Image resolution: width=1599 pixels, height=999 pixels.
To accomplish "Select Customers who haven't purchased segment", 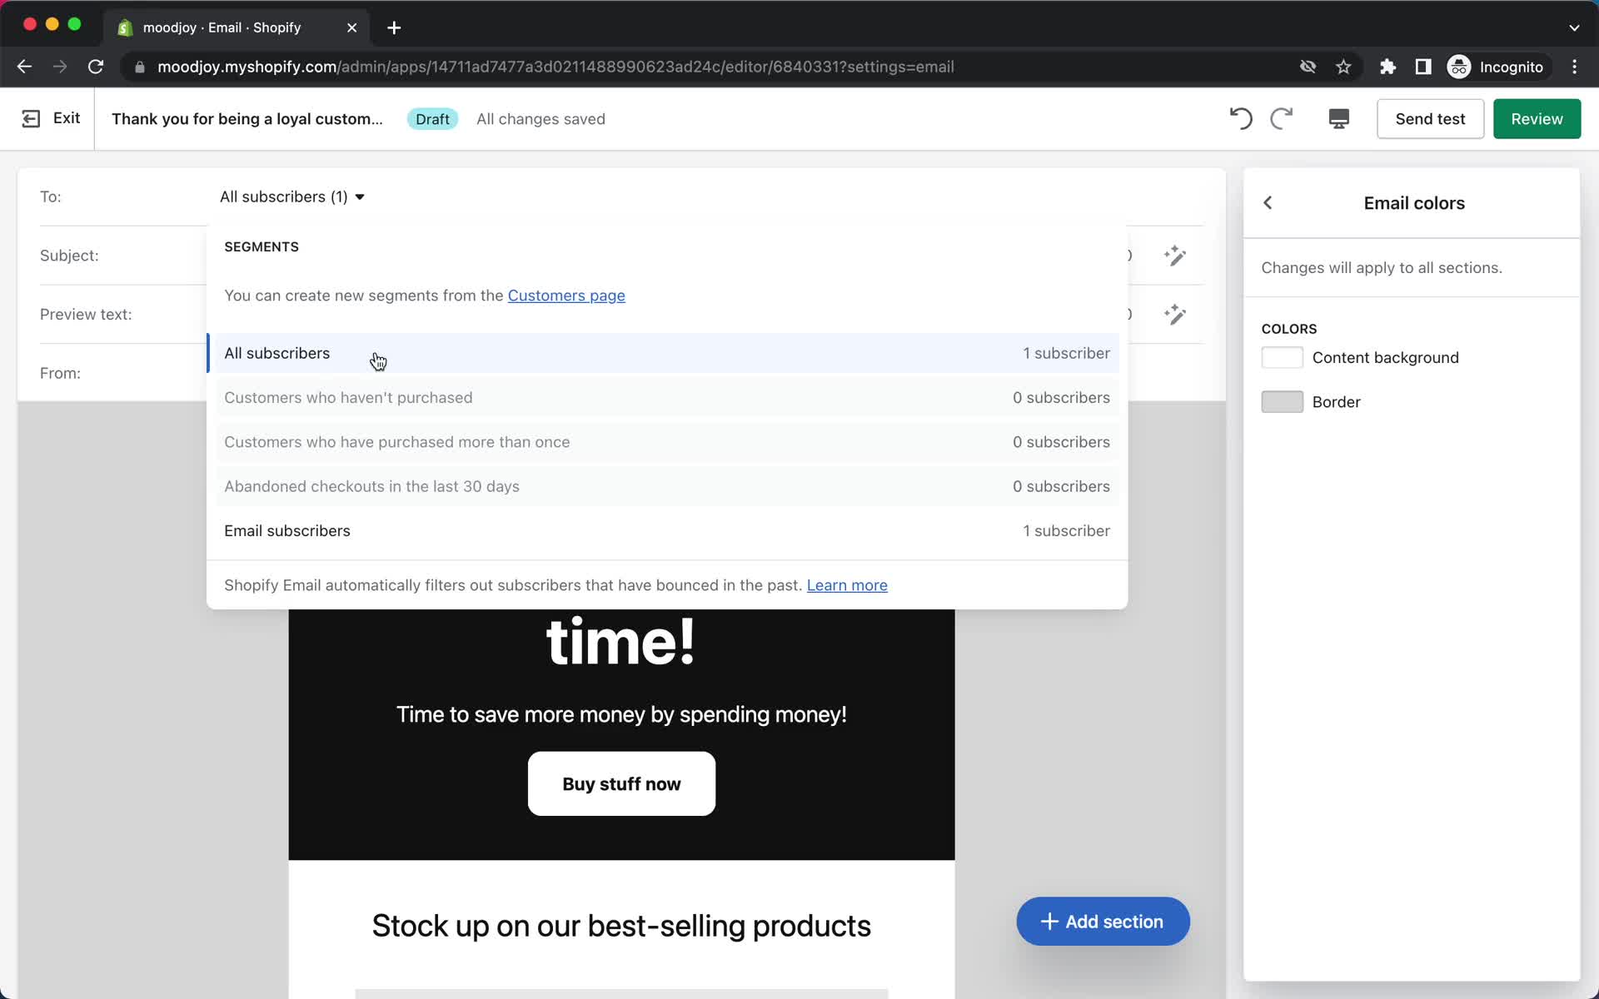I will pyautogui.click(x=349, y=397).
